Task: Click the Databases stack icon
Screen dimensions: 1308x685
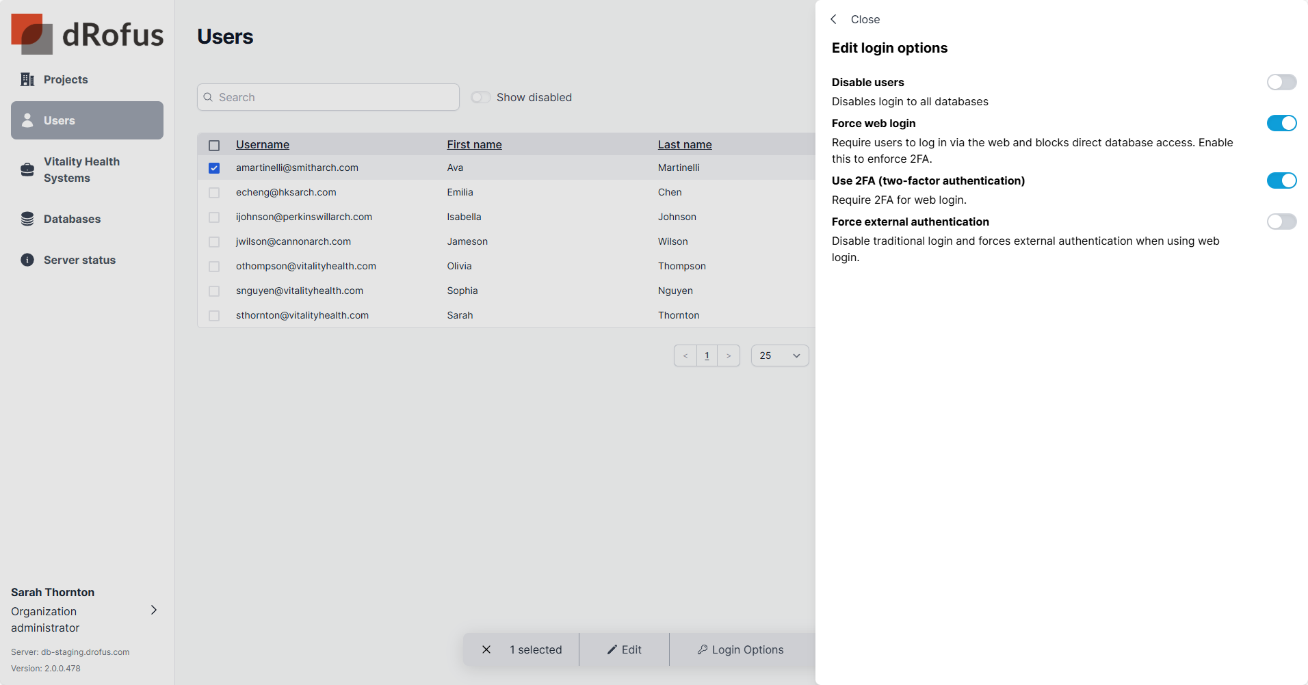Action: [27, 219]
